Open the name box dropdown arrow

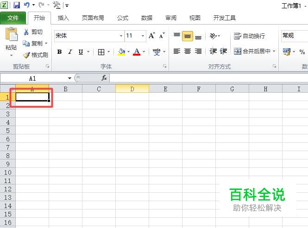[x=69, y=78]
